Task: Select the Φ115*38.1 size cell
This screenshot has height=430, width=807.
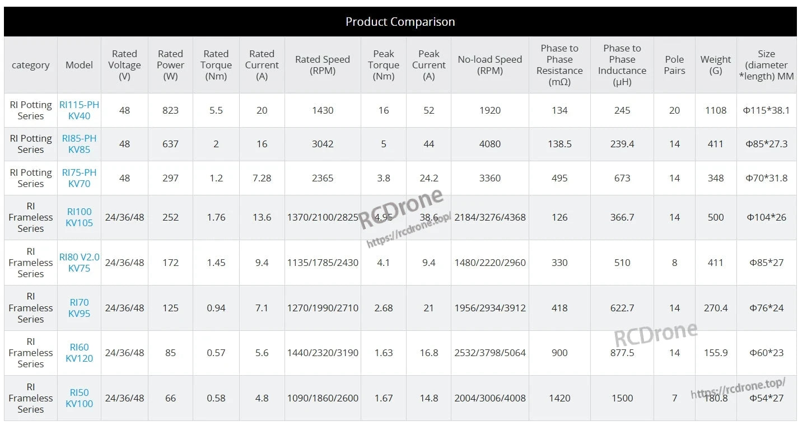Action: coord(766,110)
